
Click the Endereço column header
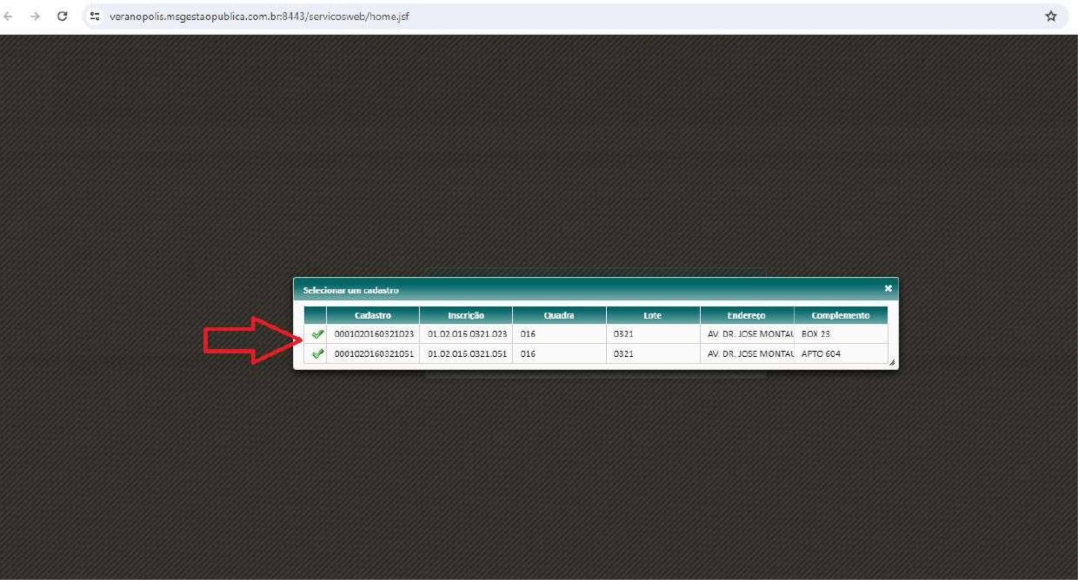coord(746,315)
